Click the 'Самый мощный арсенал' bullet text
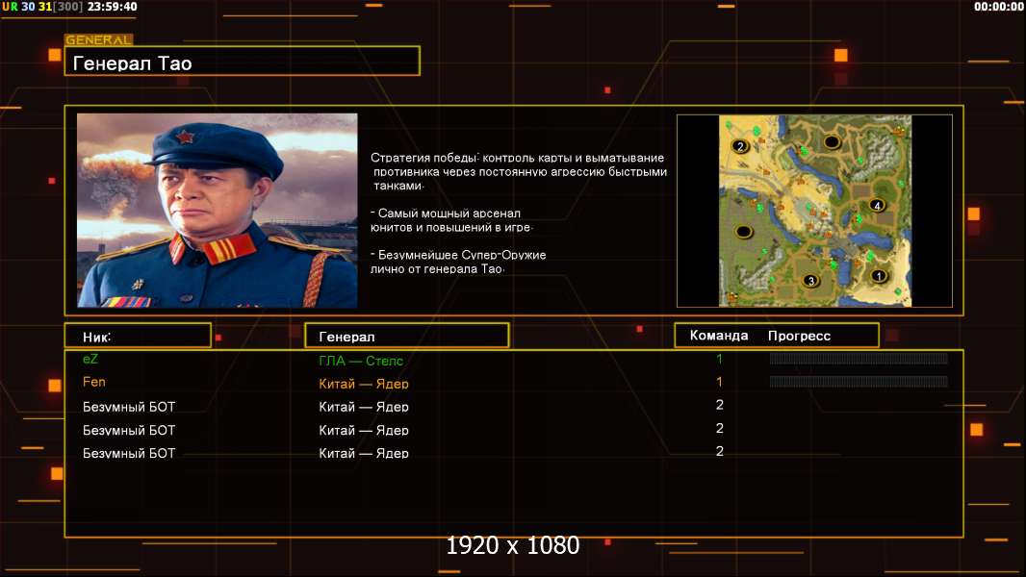1026x577 pixels. point(451,220)
